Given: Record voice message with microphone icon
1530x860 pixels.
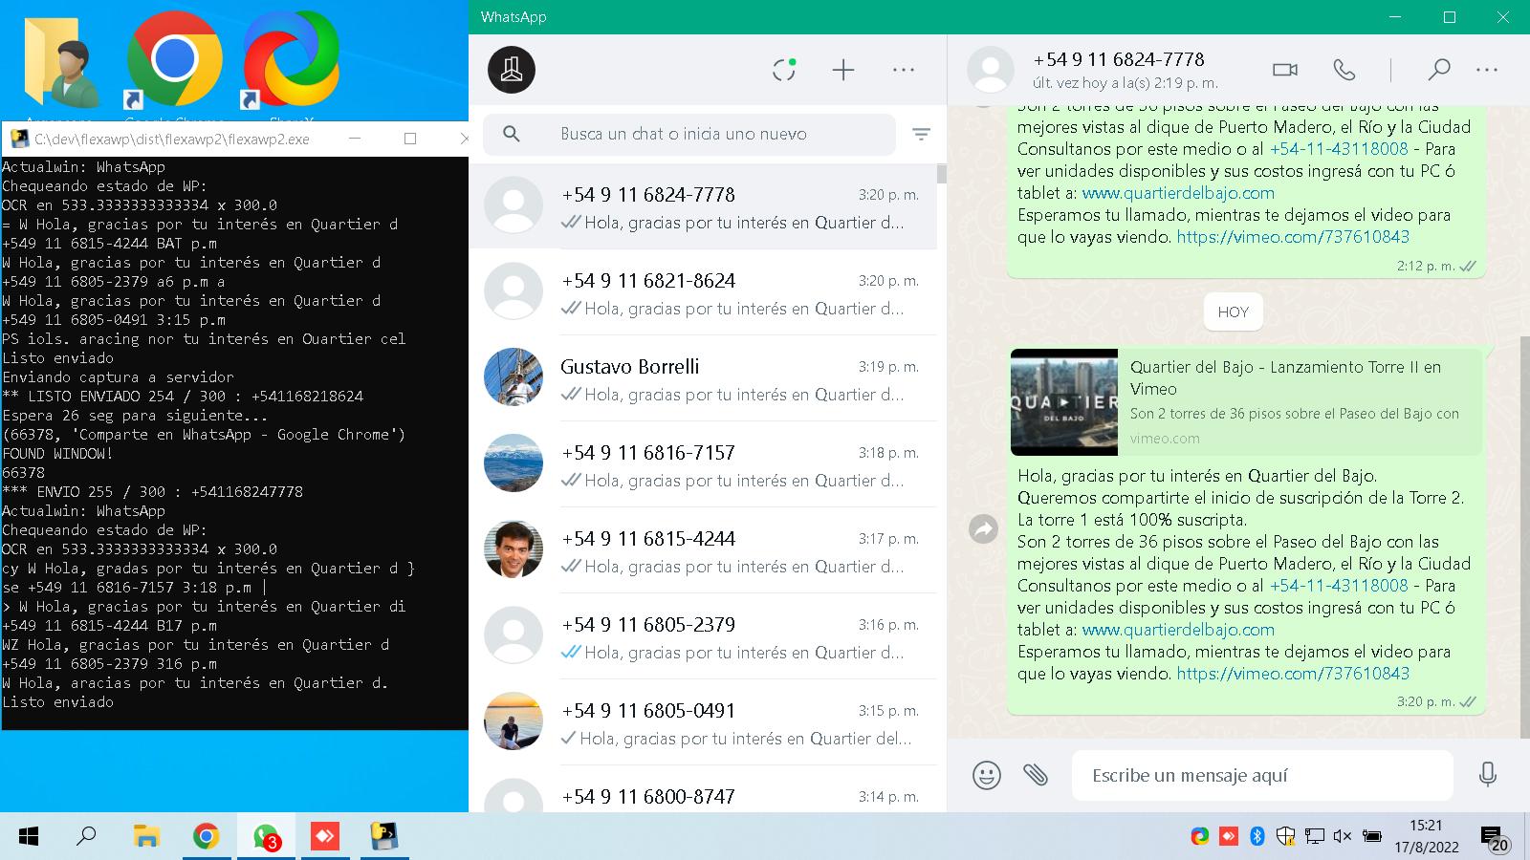Looking at the screenshot, I should (1488, 774).
